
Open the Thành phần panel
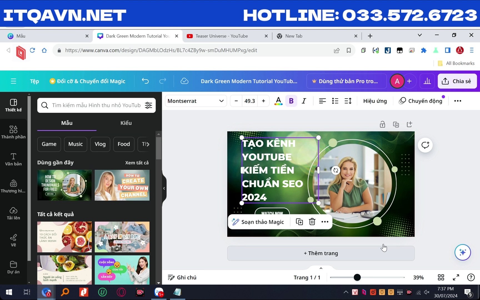click(x=13, y=132)
